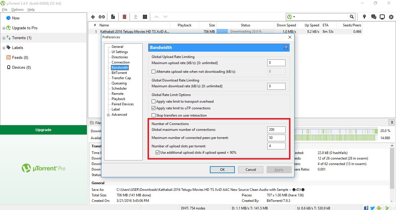Click the availability bar showing 14.988
396x210 pixels.
(336, 138)
